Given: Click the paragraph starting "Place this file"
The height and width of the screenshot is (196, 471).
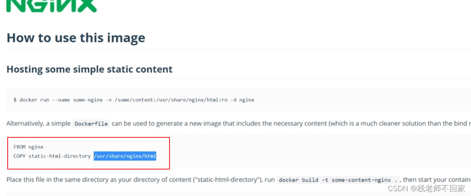Looking at the screenshot, I should click(x=239, y=180).
